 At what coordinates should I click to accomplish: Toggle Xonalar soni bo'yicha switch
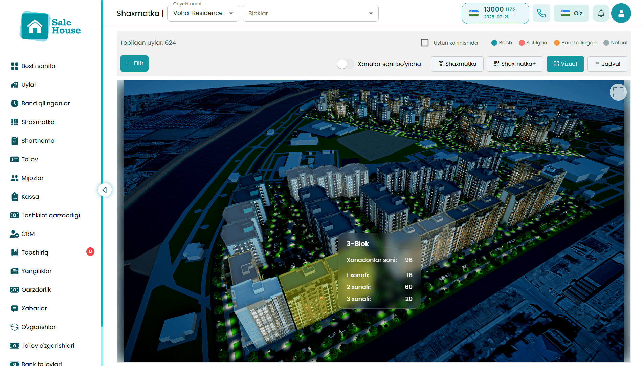pyautogui.click(x=345, y=64)
